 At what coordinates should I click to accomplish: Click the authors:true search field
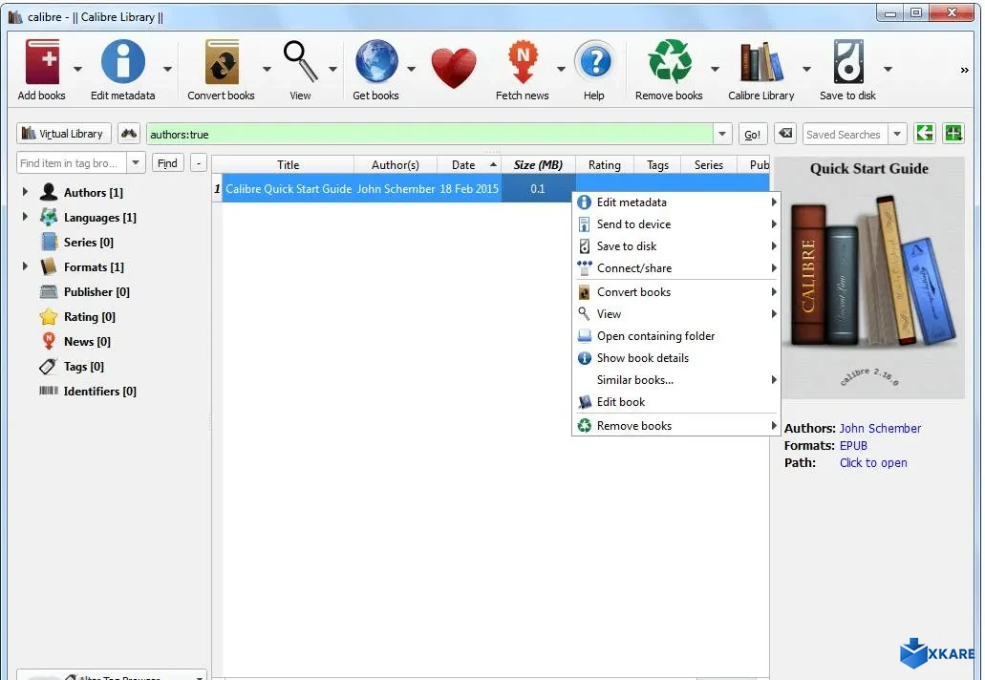(x=430, y=134)
